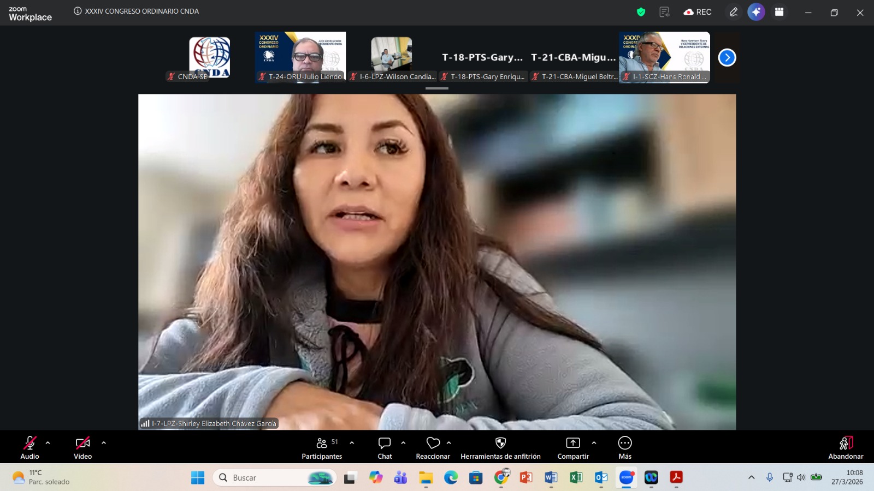Open Herramientas de anfitrión shield
874x491 pixels.
coord(500,447)
